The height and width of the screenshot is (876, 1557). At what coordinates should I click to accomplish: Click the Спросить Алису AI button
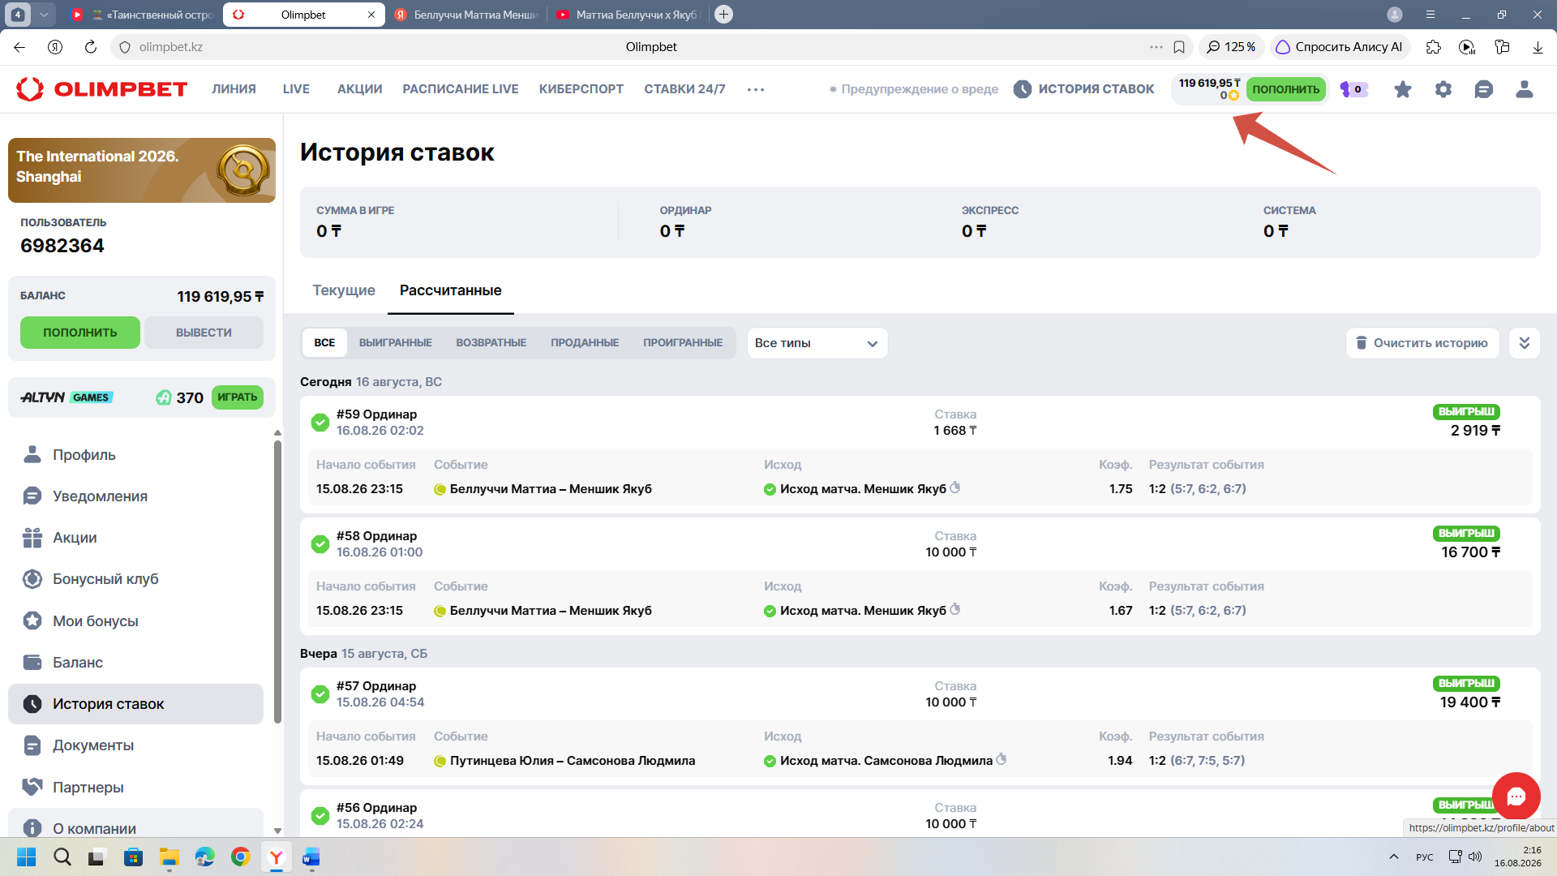(x=1340, y=47)
